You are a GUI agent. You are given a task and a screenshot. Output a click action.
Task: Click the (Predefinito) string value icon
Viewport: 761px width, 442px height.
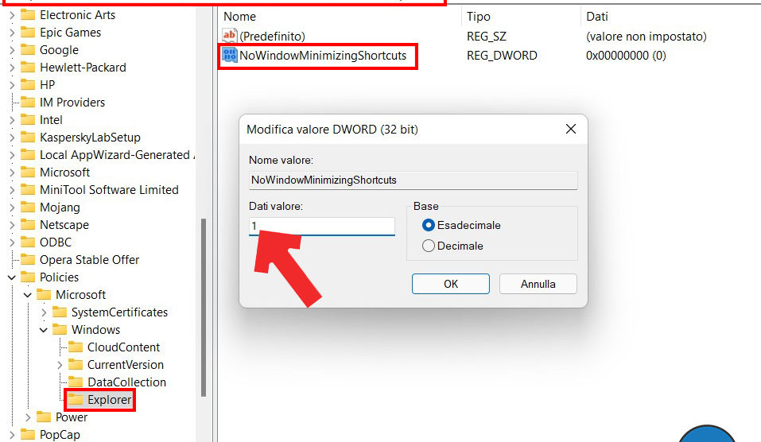click(x=229, y=36)
